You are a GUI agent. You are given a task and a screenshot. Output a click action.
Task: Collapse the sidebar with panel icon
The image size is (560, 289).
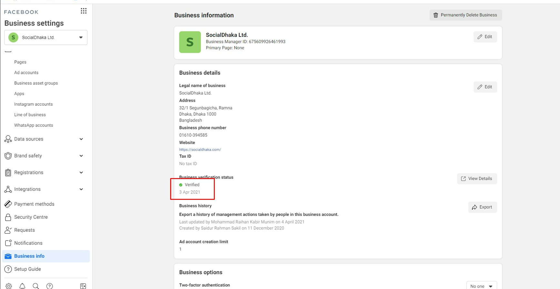click(x=83, y=286)
